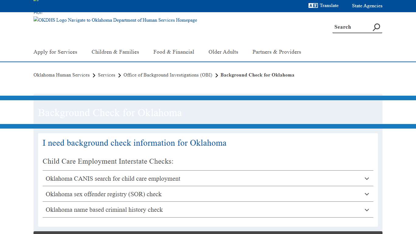Select the OKDHS logo to go home
416x234 pixels.
point(115,20)
